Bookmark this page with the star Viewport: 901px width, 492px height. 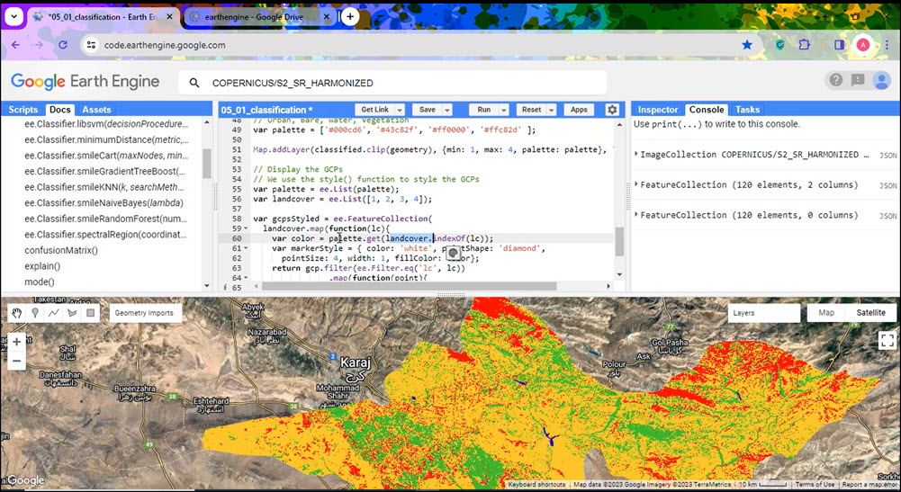pos(747,45)
